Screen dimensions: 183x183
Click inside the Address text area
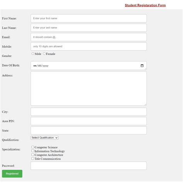(88, 88)
